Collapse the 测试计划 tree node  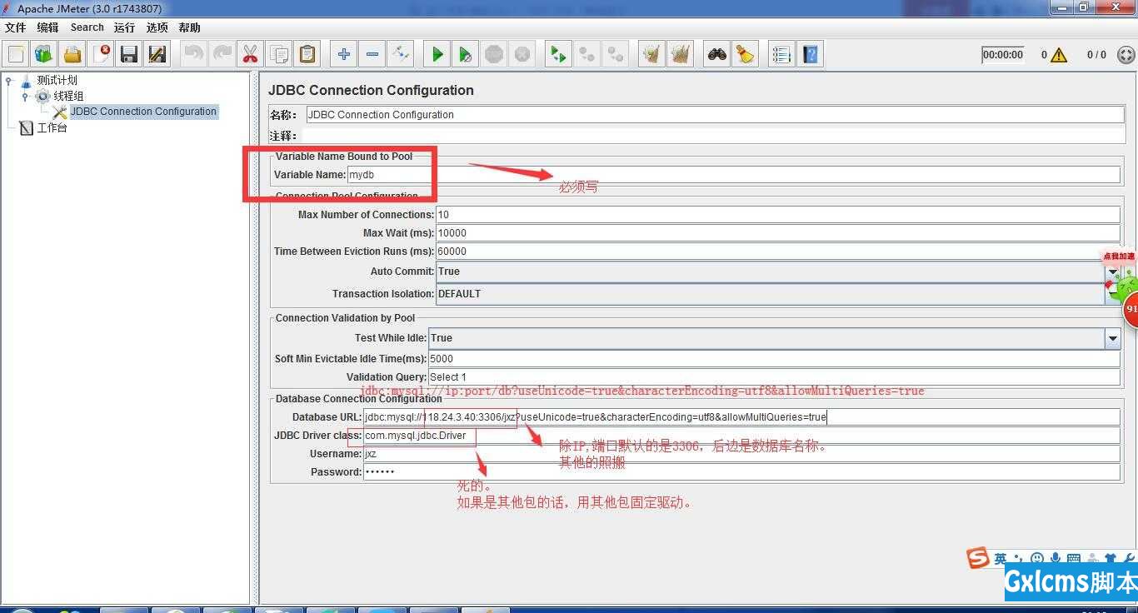(x=9, y=81)
